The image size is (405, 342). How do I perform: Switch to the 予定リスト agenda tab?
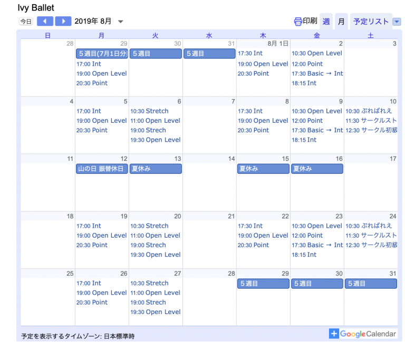(x=371, y=22)
